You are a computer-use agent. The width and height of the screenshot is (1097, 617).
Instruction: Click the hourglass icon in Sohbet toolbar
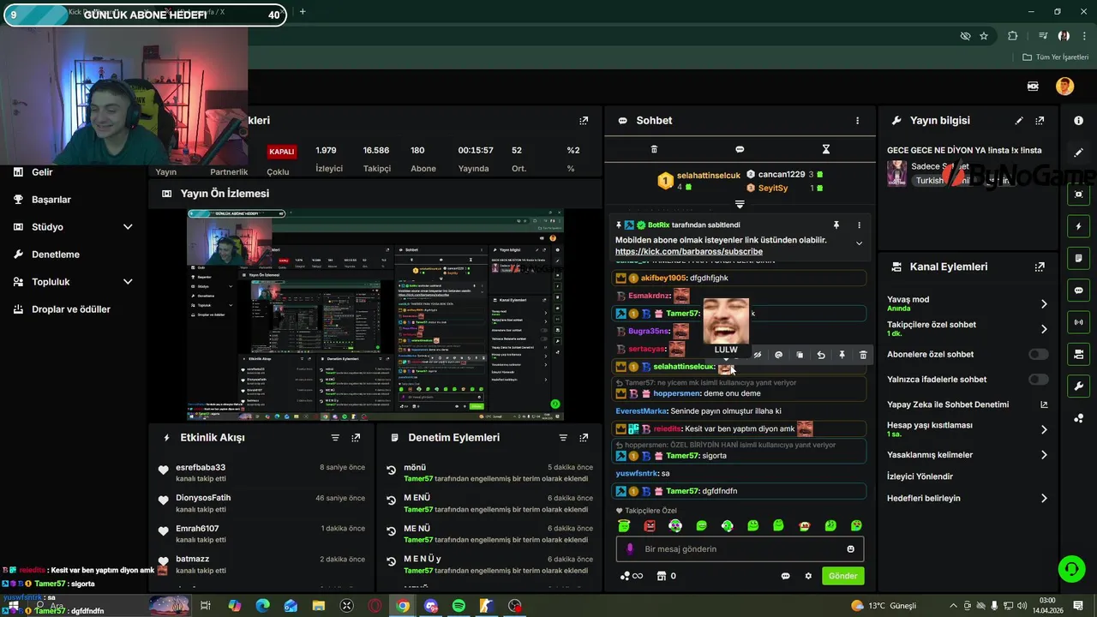826,149
